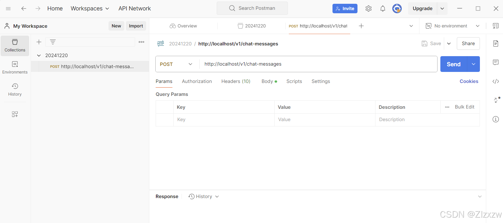This screenshot has height=223, width=503.
Task: Open the response History dropdown
Action: pyautogui.click(x=204, y=197)
